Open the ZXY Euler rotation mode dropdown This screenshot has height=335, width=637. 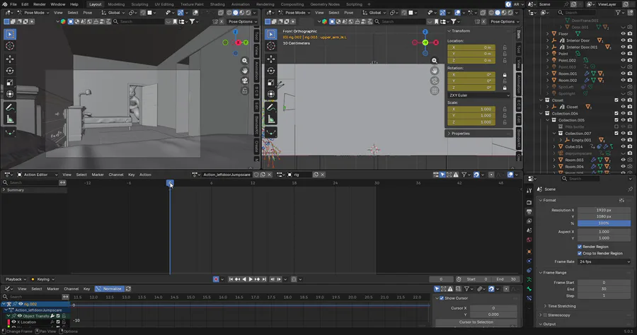(478, 95)
